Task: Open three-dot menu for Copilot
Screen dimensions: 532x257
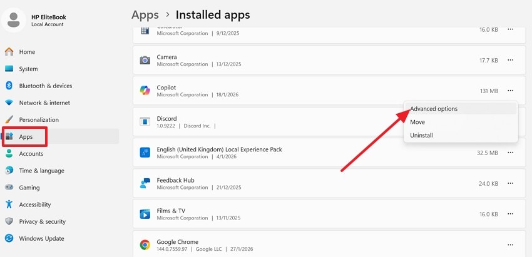Action: pos(510,91)
